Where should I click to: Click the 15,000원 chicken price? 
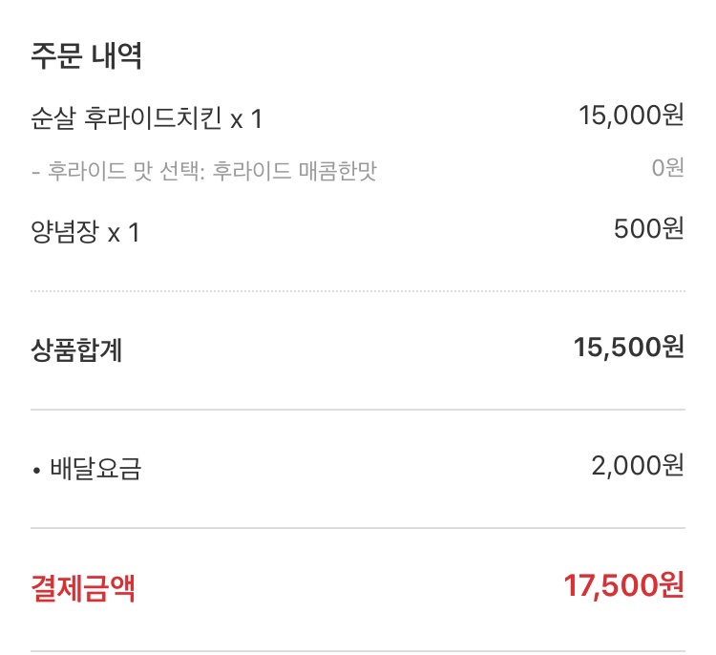click(x=631, y=116)
